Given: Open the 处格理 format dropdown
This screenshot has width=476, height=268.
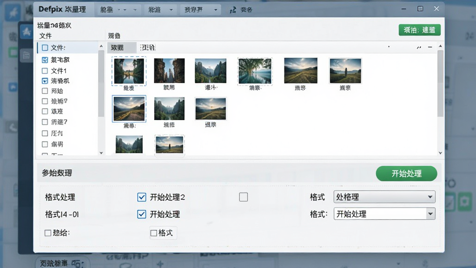Looking at the screenshot, I should 384,197.
